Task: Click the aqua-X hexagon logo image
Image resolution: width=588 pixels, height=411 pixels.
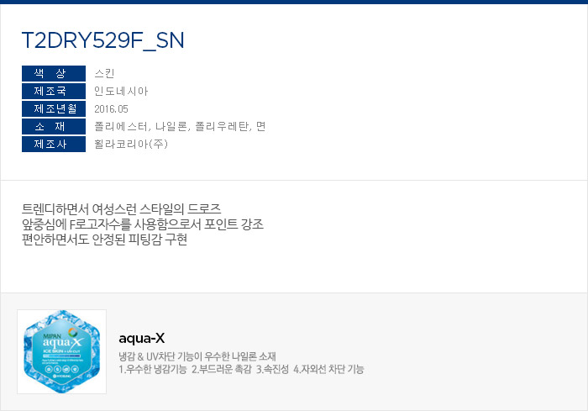Action: 62,351
